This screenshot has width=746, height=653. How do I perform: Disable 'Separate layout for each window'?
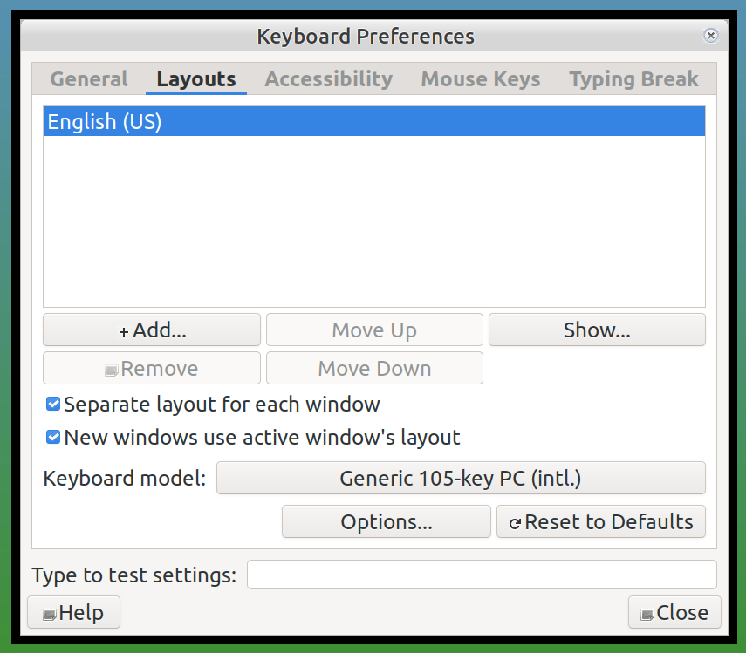53,404
